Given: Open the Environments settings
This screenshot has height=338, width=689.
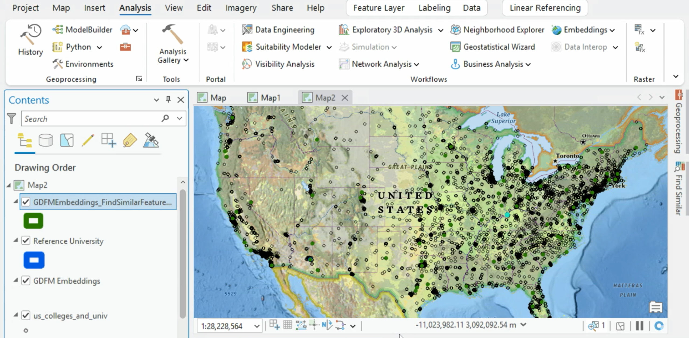Looking at the screenshot, I should (89, 64).
